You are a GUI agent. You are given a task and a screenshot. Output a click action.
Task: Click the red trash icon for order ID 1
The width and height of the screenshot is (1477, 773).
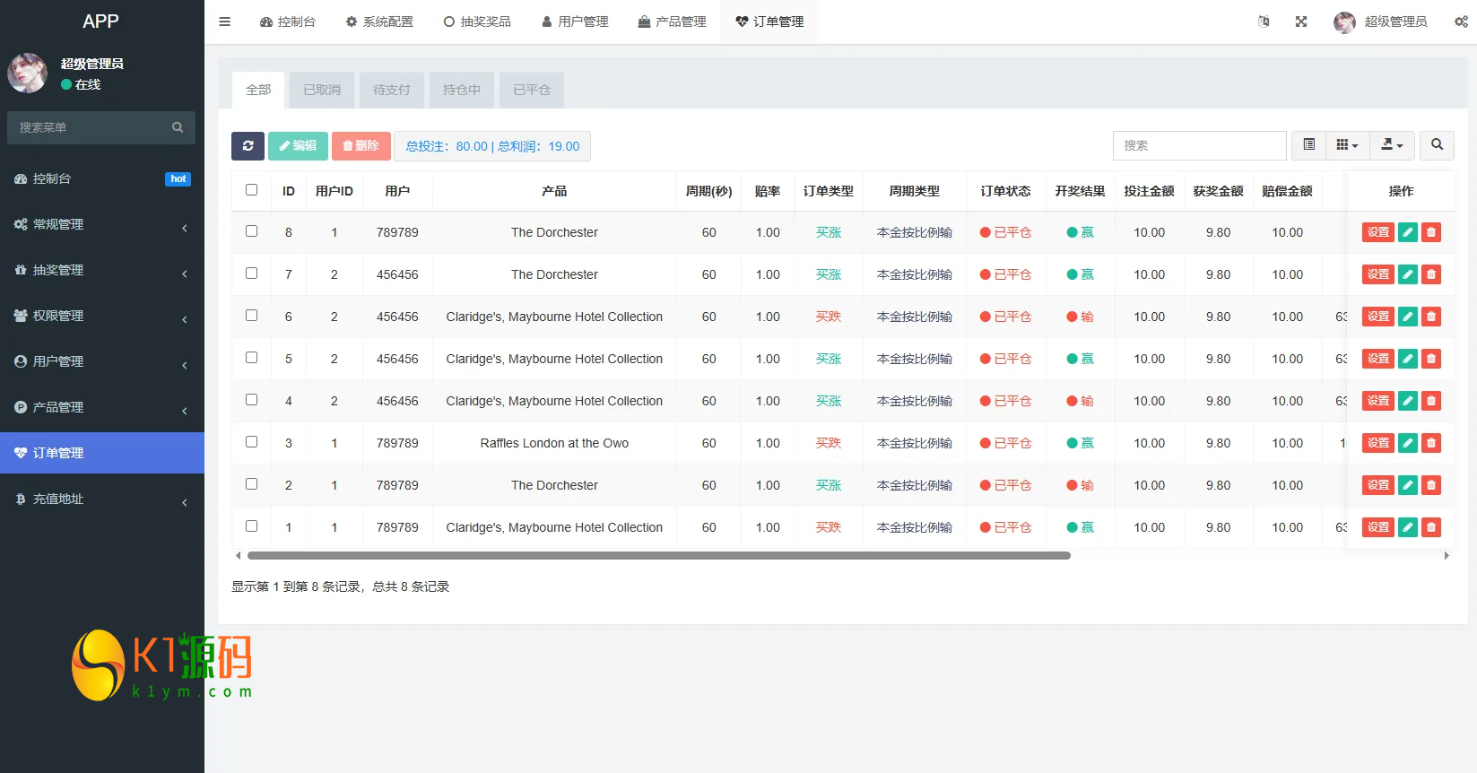pyautogui.click(x=1431, y=527)
